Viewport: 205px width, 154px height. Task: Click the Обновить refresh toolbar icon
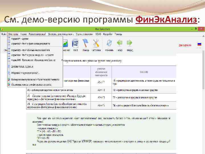point(109,43)
